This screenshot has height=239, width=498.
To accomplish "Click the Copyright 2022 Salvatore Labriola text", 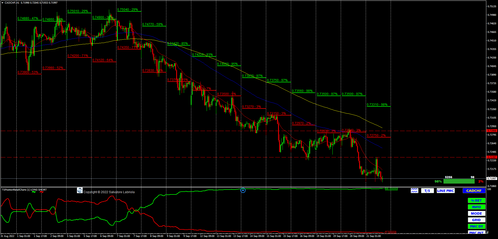I will click(109, 192).
